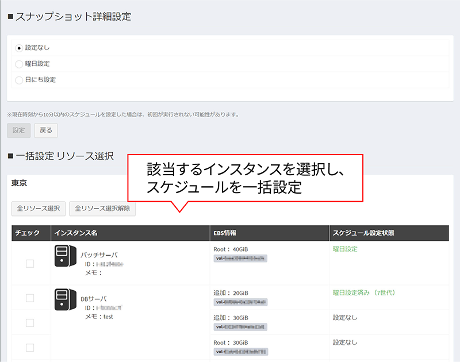Go back with the 戻る button
Screen dimensions: 460x362
[x=46, y=130]
